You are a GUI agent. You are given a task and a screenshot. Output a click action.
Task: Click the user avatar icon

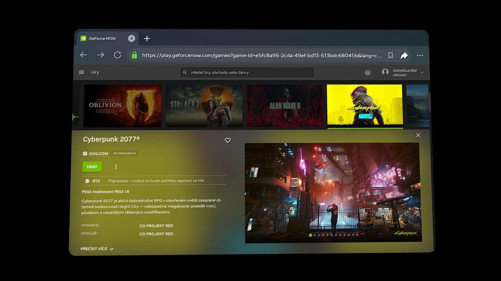(385, 72)
